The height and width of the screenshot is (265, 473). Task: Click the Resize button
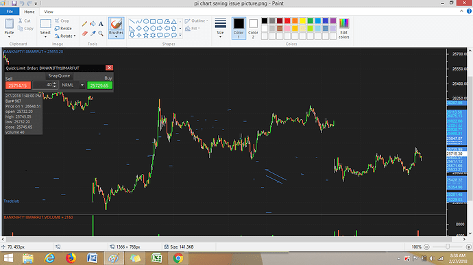click(x=63, y=28)
